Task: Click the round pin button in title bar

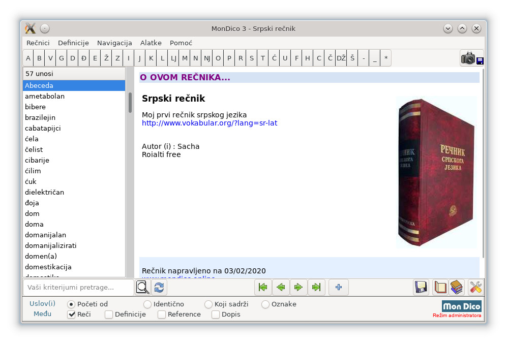Action: (x=45, y=28)
